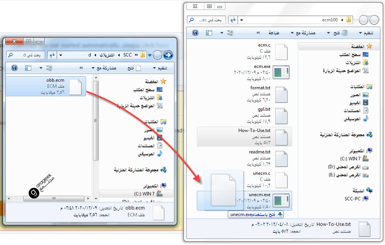Show more toolbar commands in d window
Image resolution: width=385 pixels, height=245 pixels.
point(81,68)
